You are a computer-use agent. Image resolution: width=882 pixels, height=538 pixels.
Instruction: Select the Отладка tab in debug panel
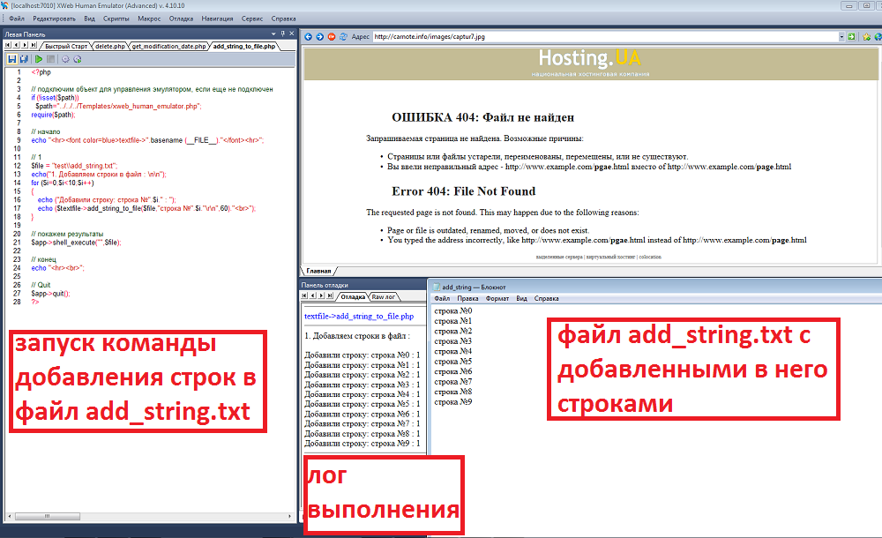(353, 296)
